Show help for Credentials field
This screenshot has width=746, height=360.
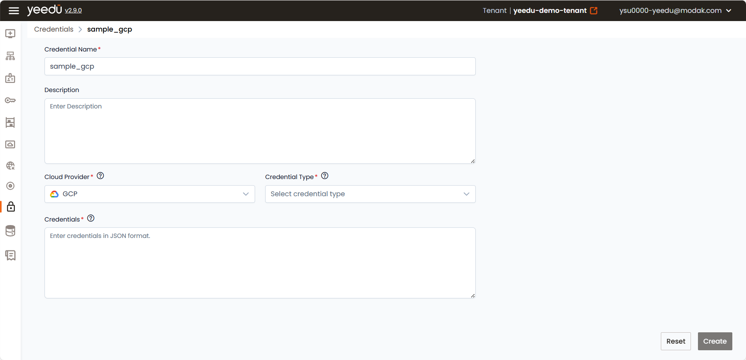coord(91,218)
